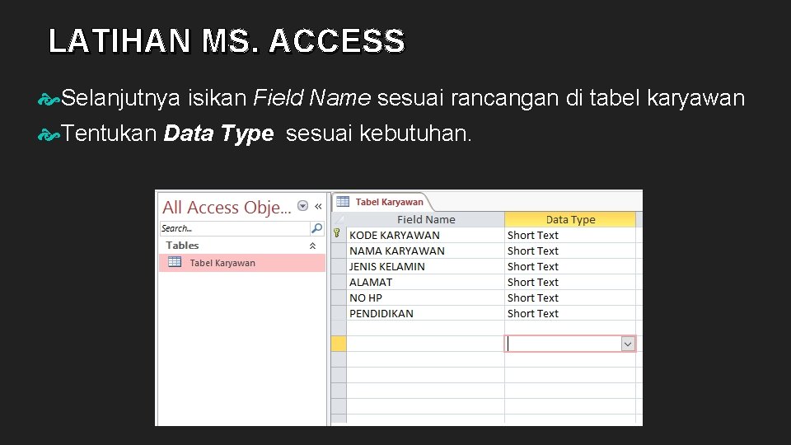This screenshot has width=791, height=445.
Task: Click the Field Name column header
Action: point(425,219)
